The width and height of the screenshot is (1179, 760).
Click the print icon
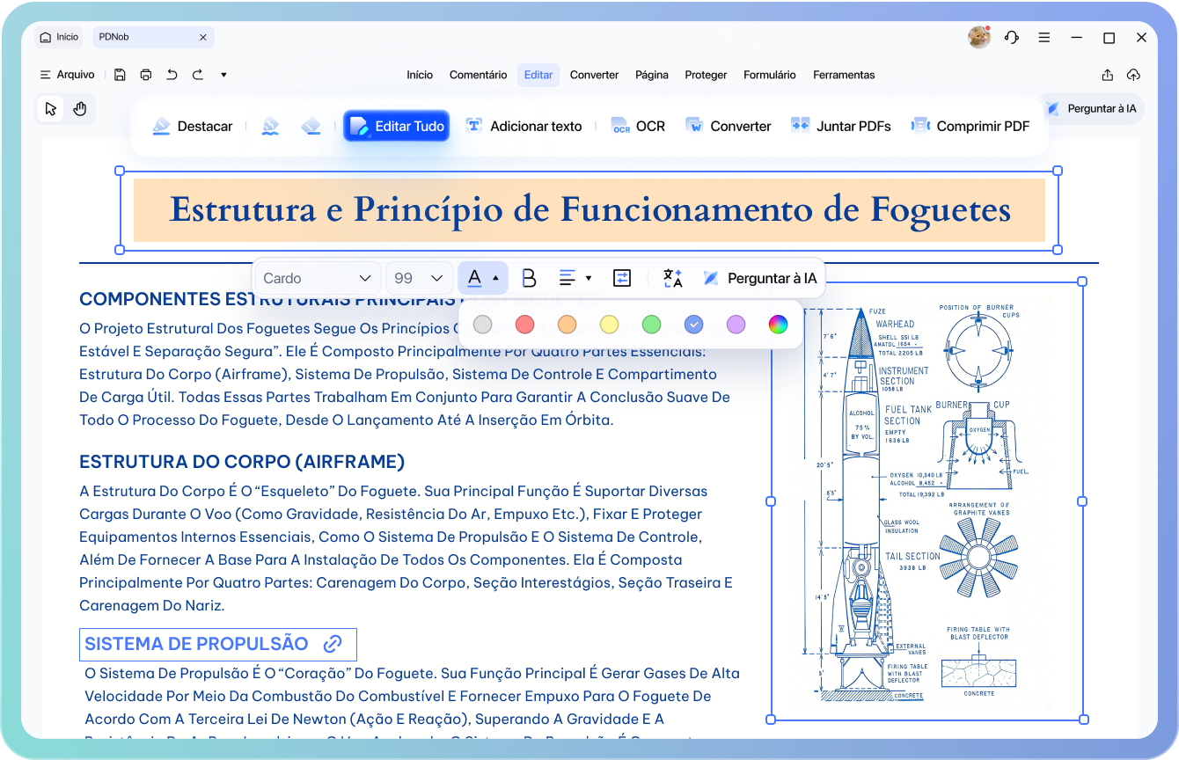(146, 75)
